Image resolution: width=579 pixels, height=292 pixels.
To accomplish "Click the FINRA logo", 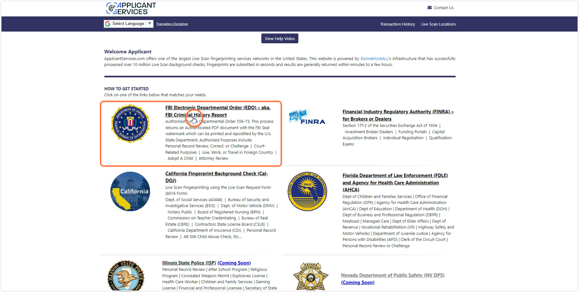I will (307, 117).
